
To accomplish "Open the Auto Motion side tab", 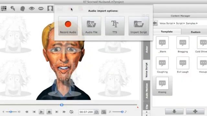I will pyautogui.click(x=147, y=91).
